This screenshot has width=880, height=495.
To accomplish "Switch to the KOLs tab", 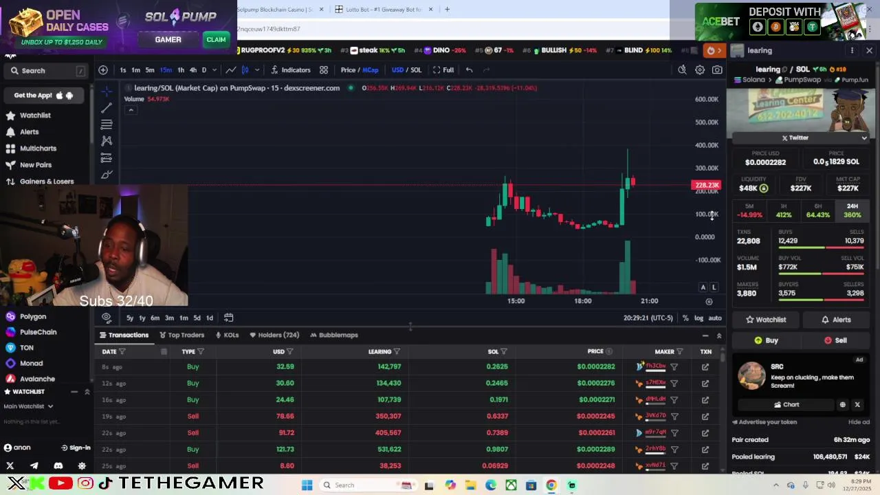I will [x=227, y=335].
